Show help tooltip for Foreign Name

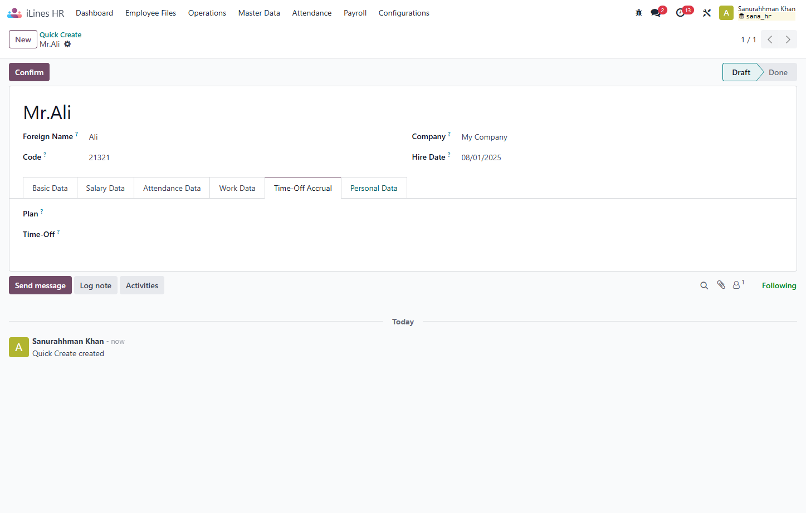(x=77, y=134)
